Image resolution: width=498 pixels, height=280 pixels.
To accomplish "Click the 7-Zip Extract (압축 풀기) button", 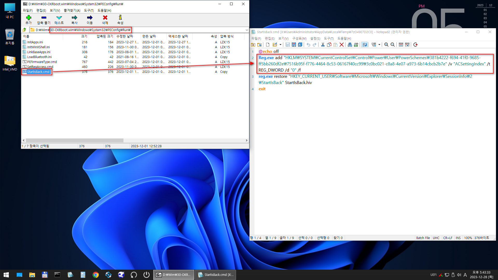I will 44,20.
